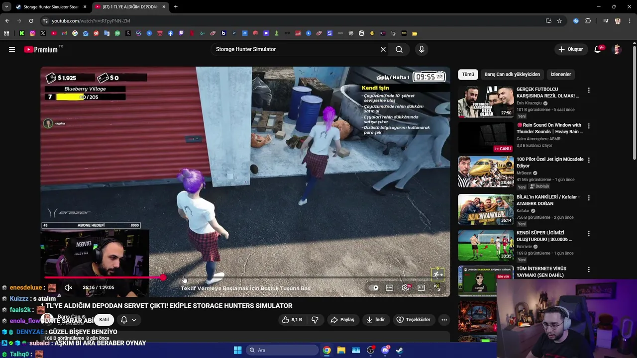The image size is (637, 358).
Task: Open GERÇEK FUTBOLCU KARŞISINDA video thumbnail
Action: (486, 101)
